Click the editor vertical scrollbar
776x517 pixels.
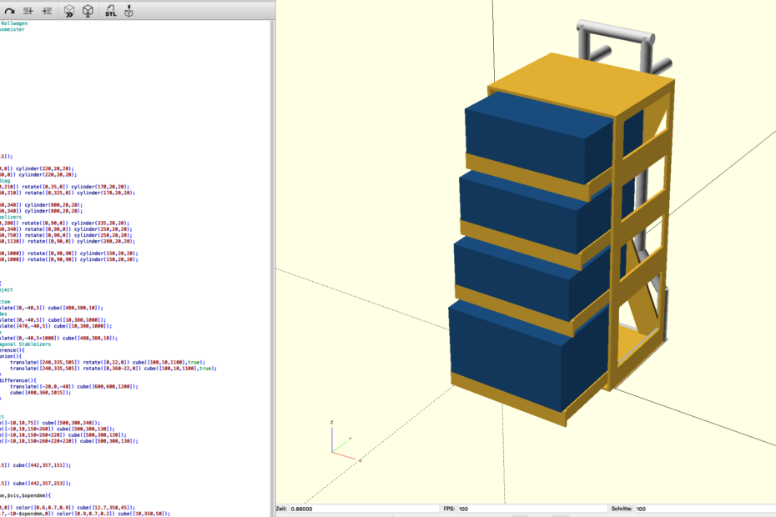272,267
